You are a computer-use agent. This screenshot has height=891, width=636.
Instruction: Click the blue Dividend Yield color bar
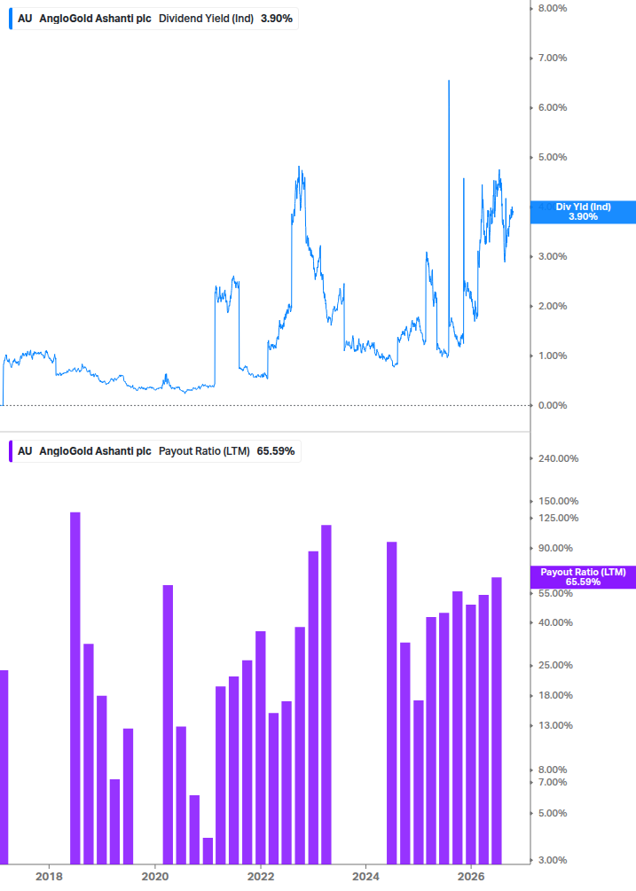(x=11, y=19)
